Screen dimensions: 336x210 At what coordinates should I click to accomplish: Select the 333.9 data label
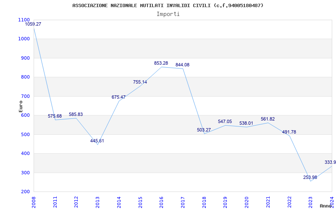330,163
